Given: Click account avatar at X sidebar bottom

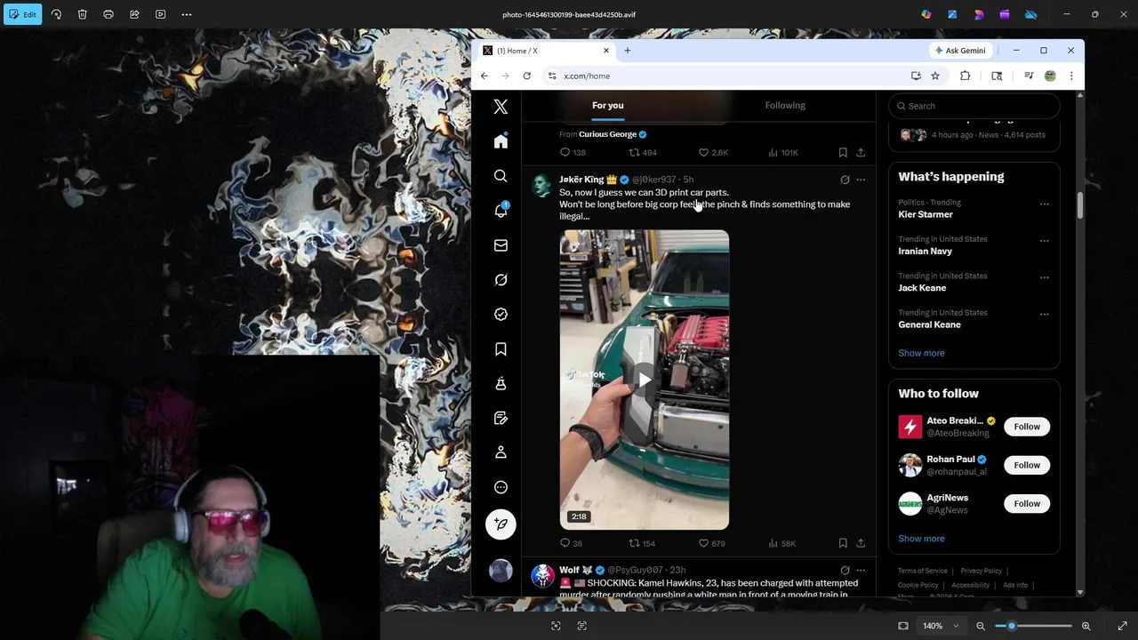Looking at the screenshot, I should 501,570.
